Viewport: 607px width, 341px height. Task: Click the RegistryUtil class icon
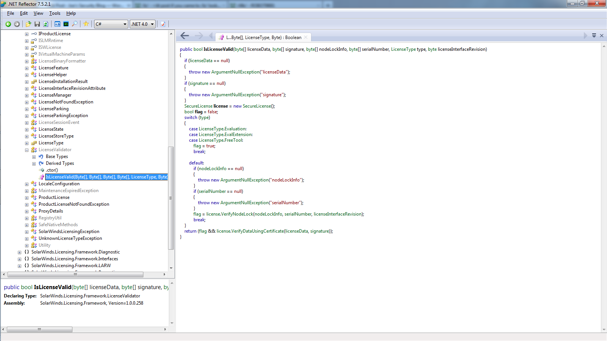coord(34,218)
